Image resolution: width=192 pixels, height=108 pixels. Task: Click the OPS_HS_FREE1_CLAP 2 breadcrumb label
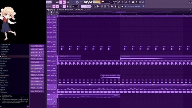pyautogui.click(x=82, y=10)
